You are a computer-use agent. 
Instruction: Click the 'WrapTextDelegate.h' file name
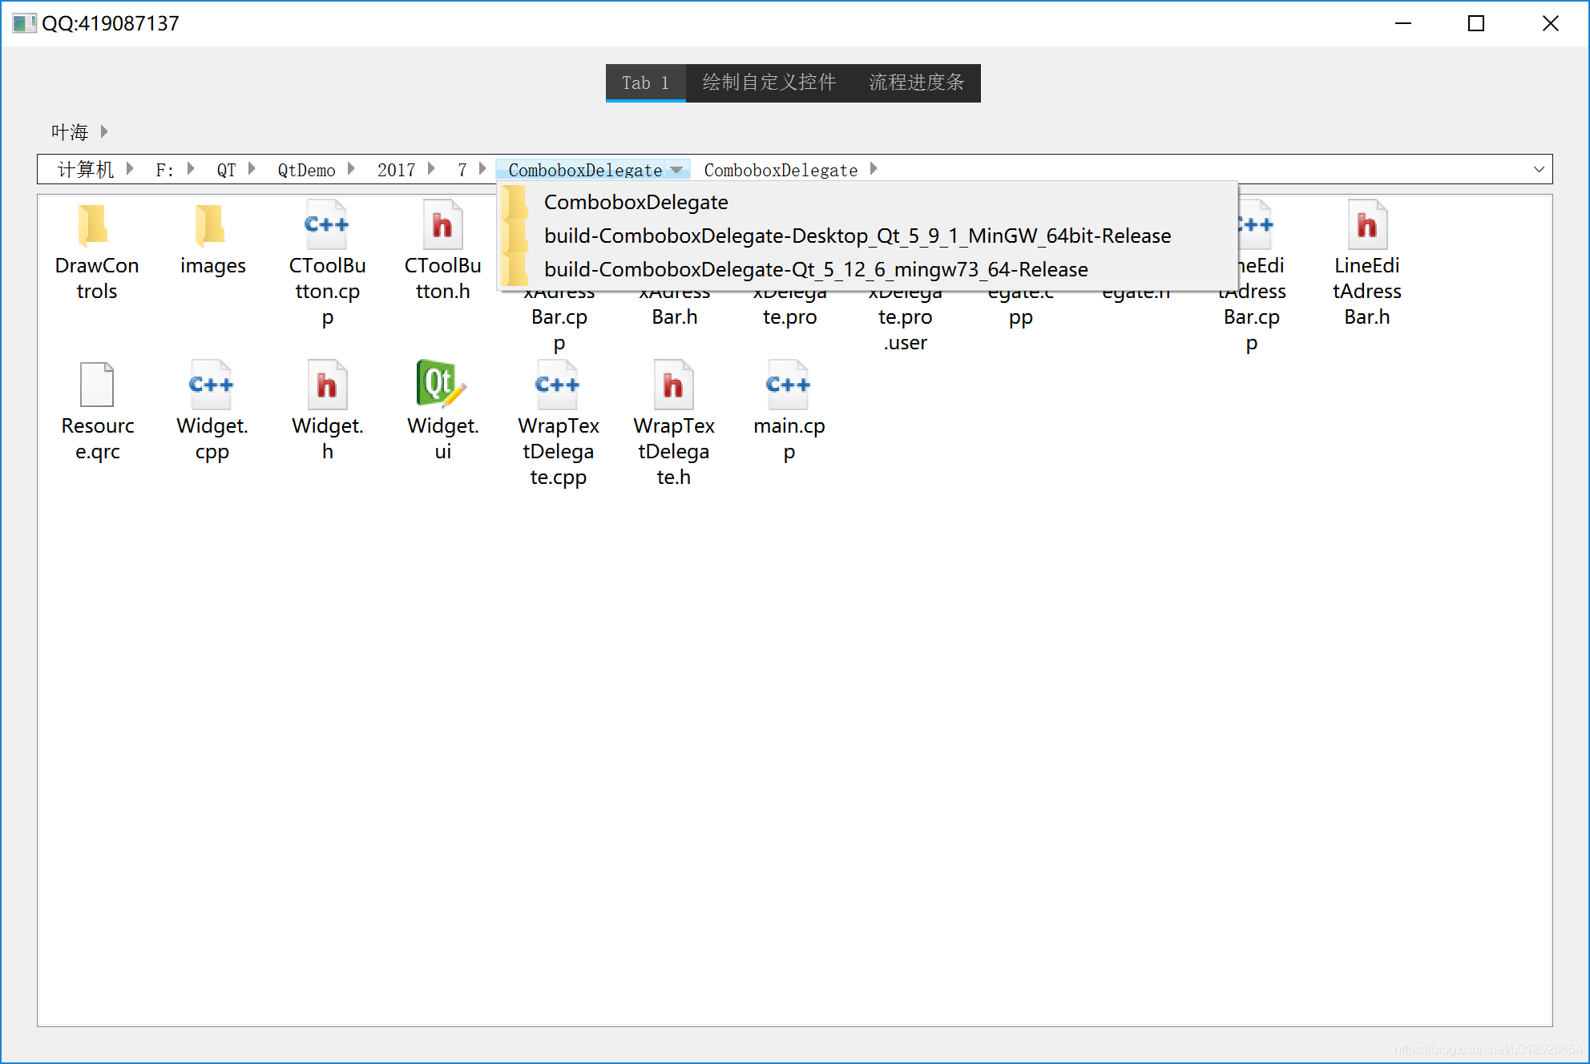click(x=674, y=451)
